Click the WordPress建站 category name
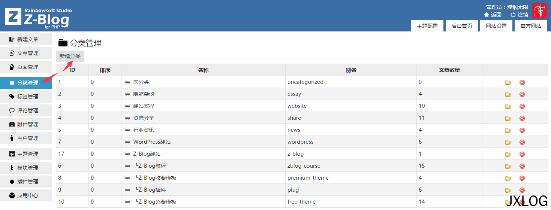The image size is (551, 210). tap(152, 142)
